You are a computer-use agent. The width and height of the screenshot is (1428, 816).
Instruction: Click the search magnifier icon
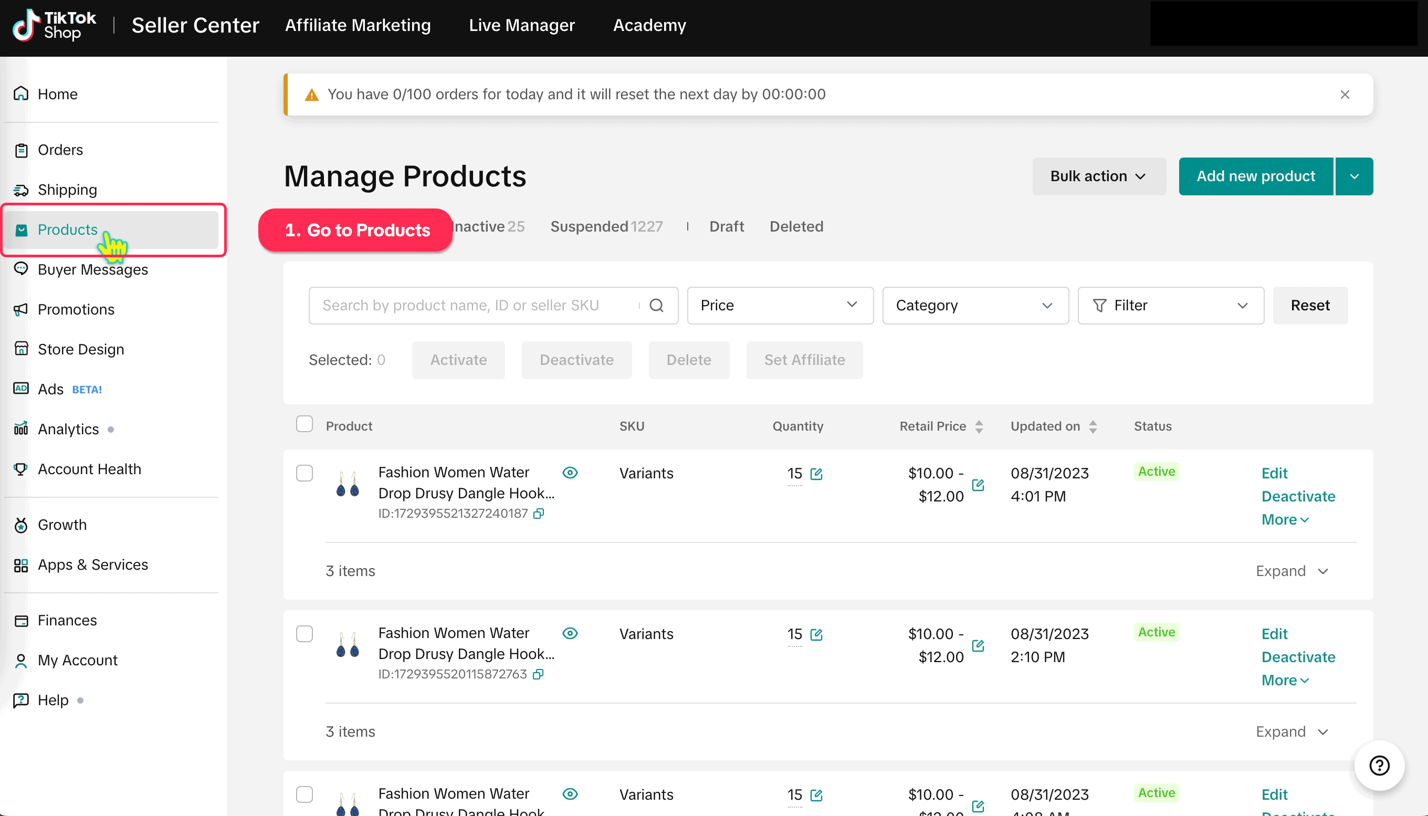click(x=656, y=306)
